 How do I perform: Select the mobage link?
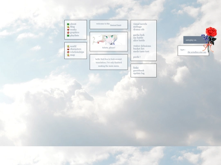138,26
